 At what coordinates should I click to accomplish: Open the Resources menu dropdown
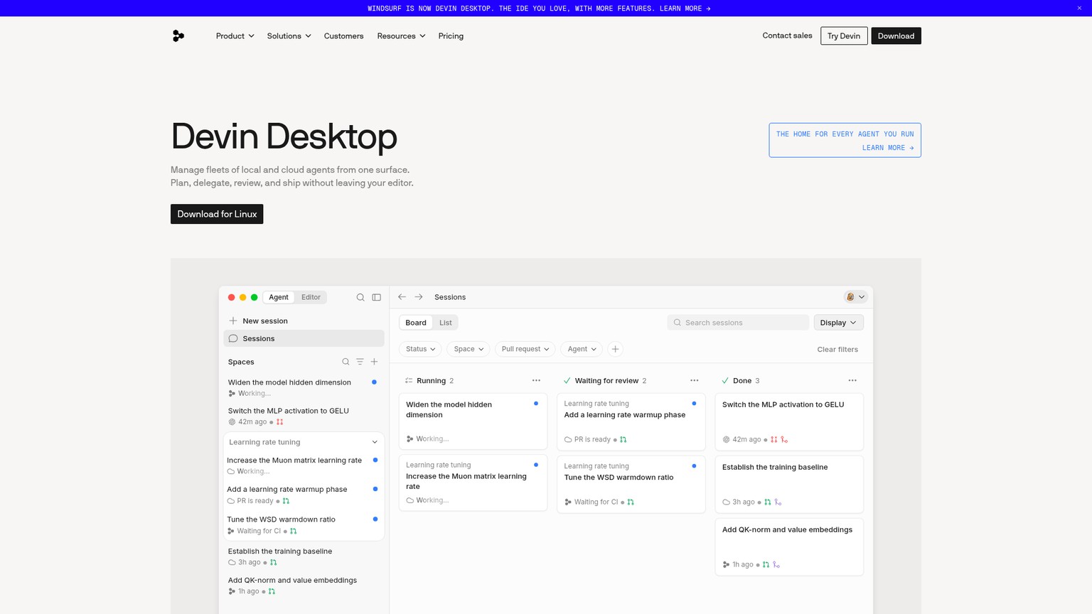click(402, 36)
